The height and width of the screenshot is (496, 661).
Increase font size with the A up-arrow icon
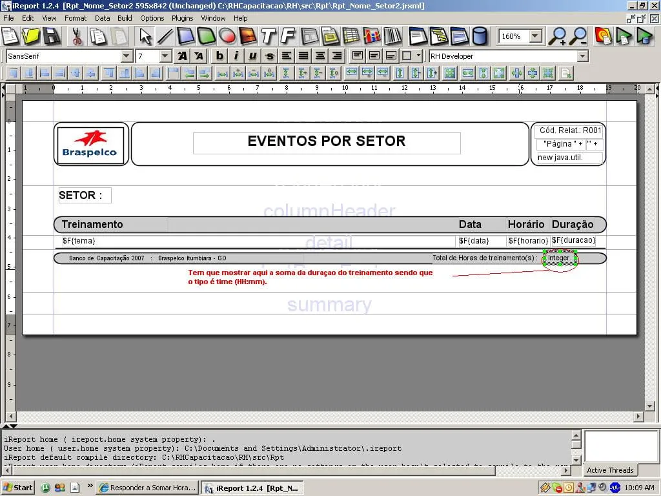pos(182,56)
